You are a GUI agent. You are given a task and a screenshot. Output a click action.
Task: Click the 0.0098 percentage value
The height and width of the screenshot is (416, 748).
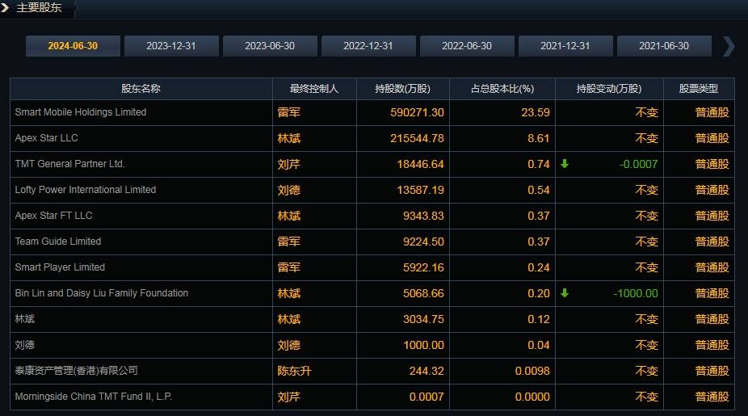532,371
